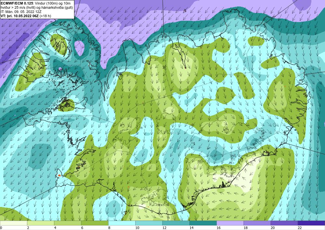This screenshot has height=230, width=325.
Task: Click the legend scale label '12'
Action: point(164,228)
